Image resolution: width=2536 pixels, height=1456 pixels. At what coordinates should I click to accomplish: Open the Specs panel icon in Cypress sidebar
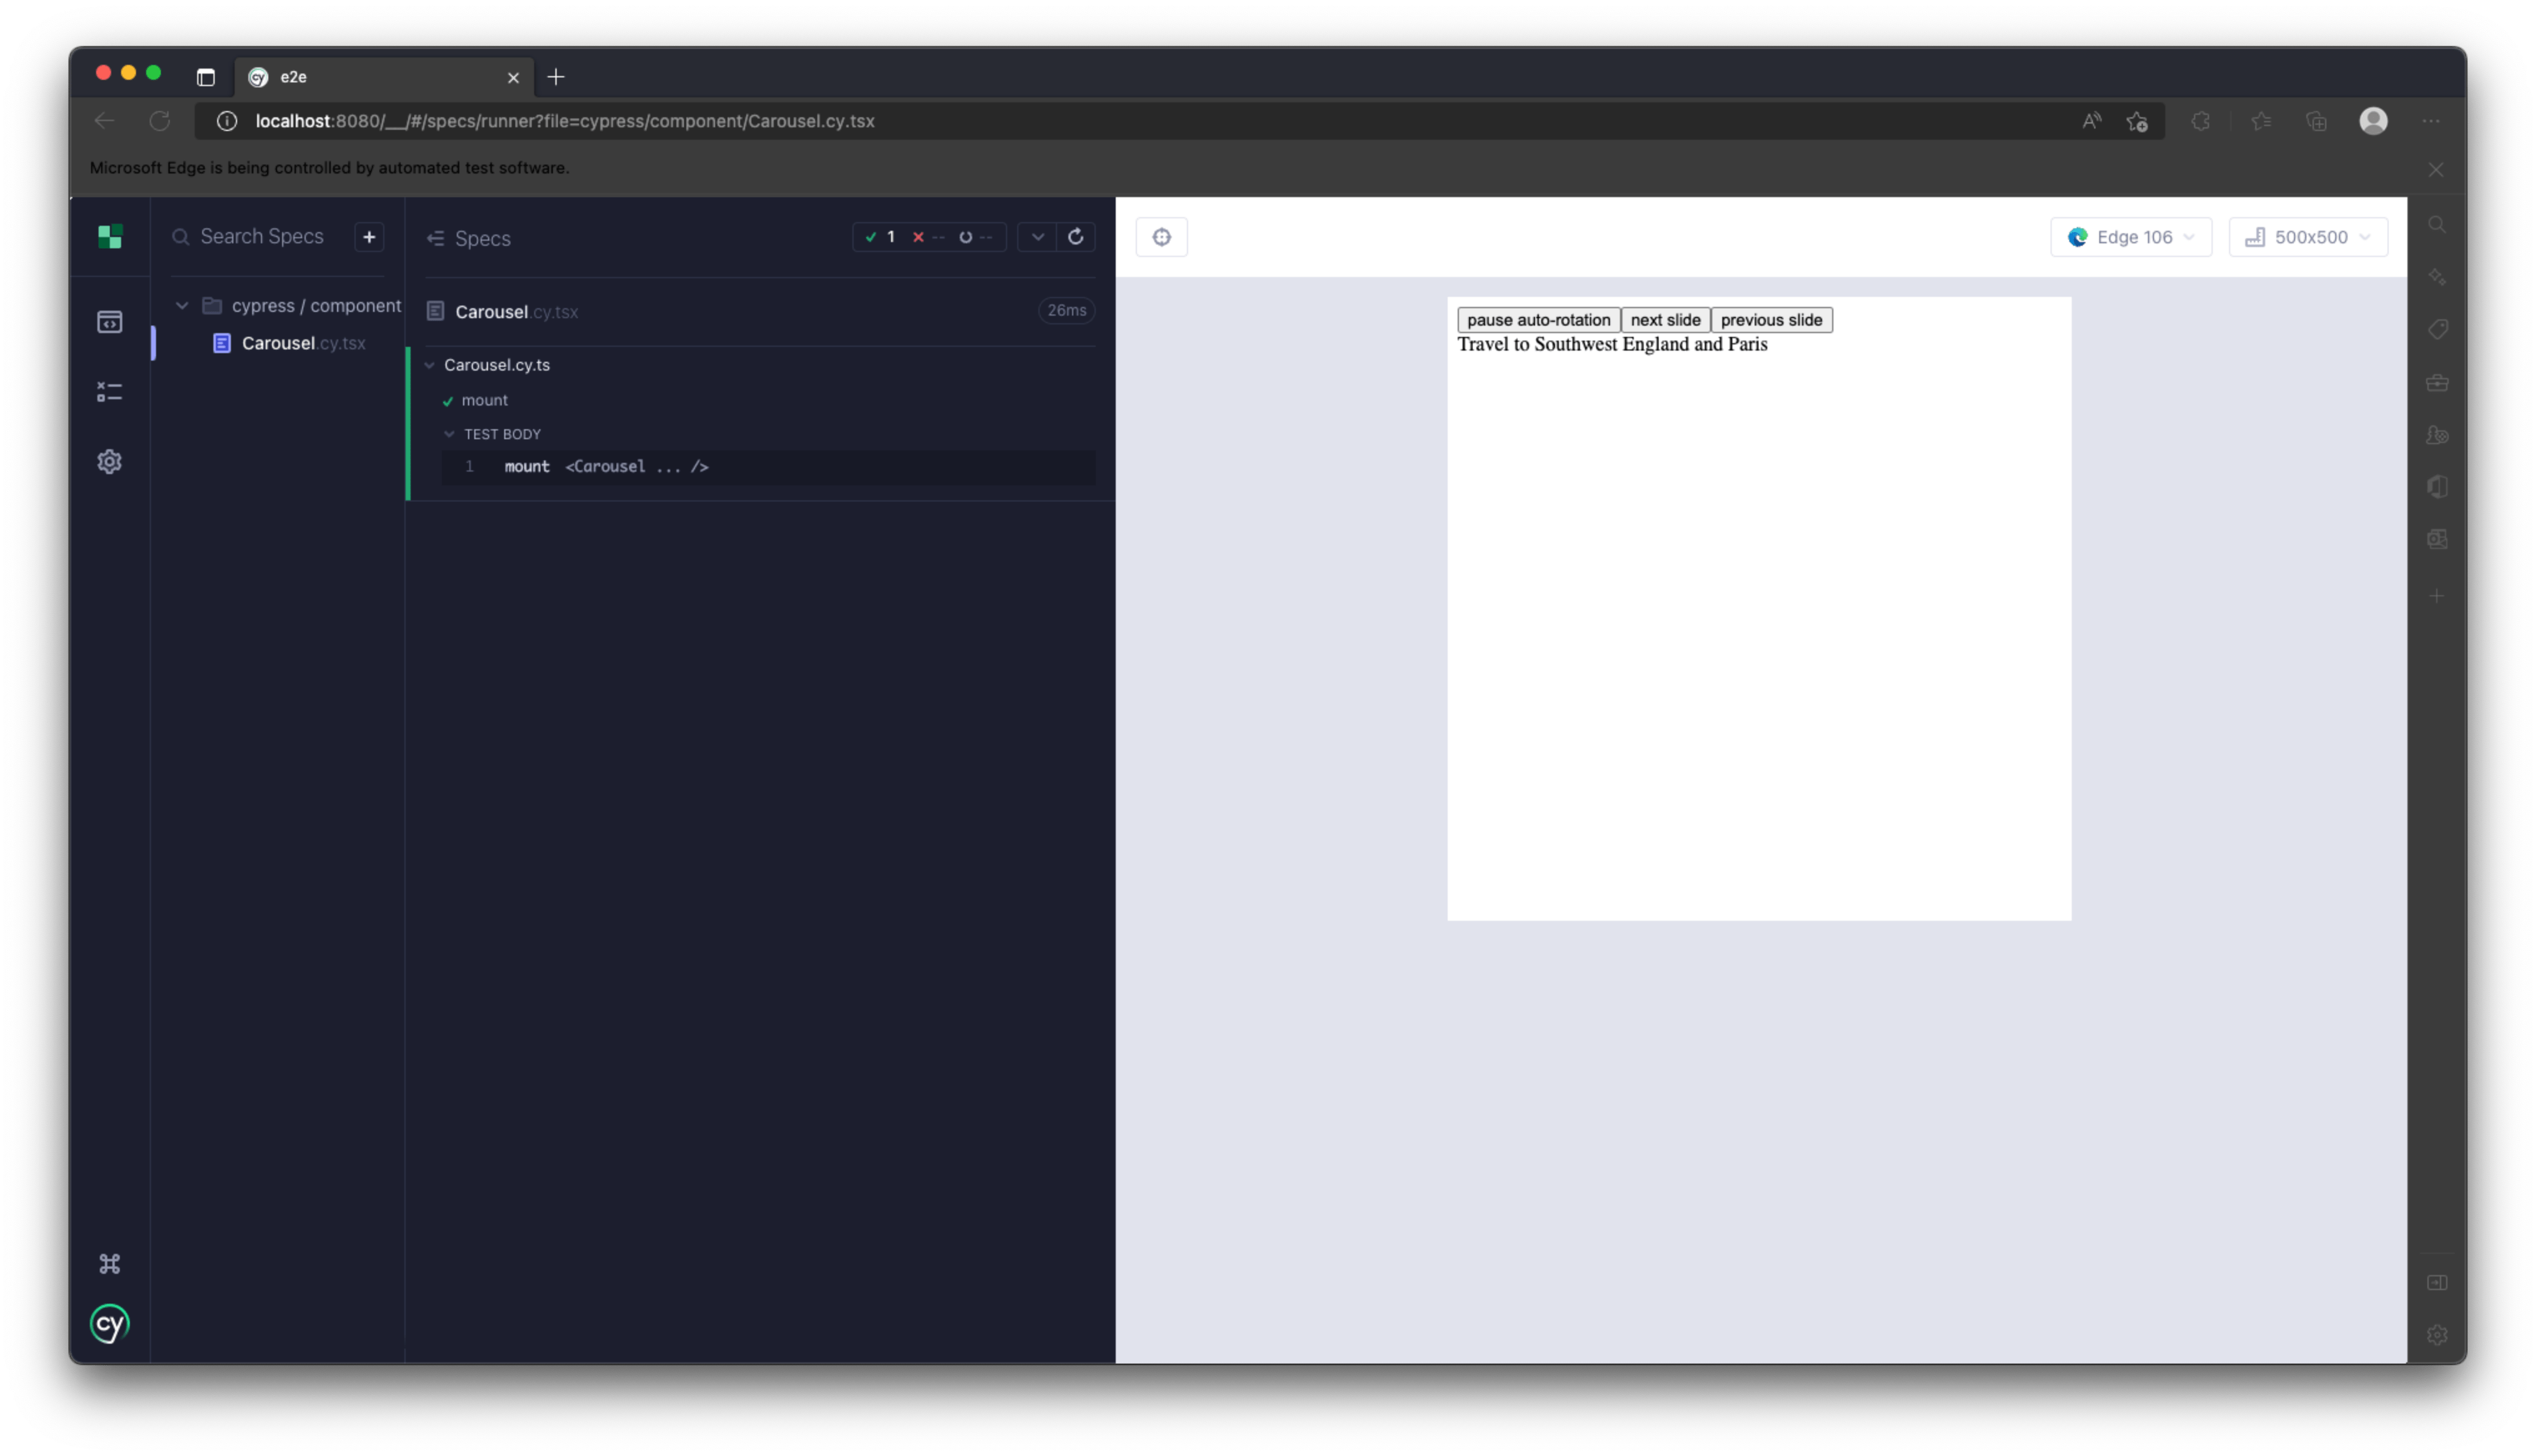click(x=110, y=321)
